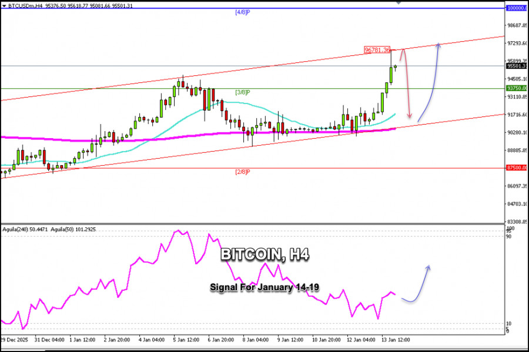Screen dimensions: 529x352
Task: Select the [4/8]P Murrey level label
Action: [243, 12]
